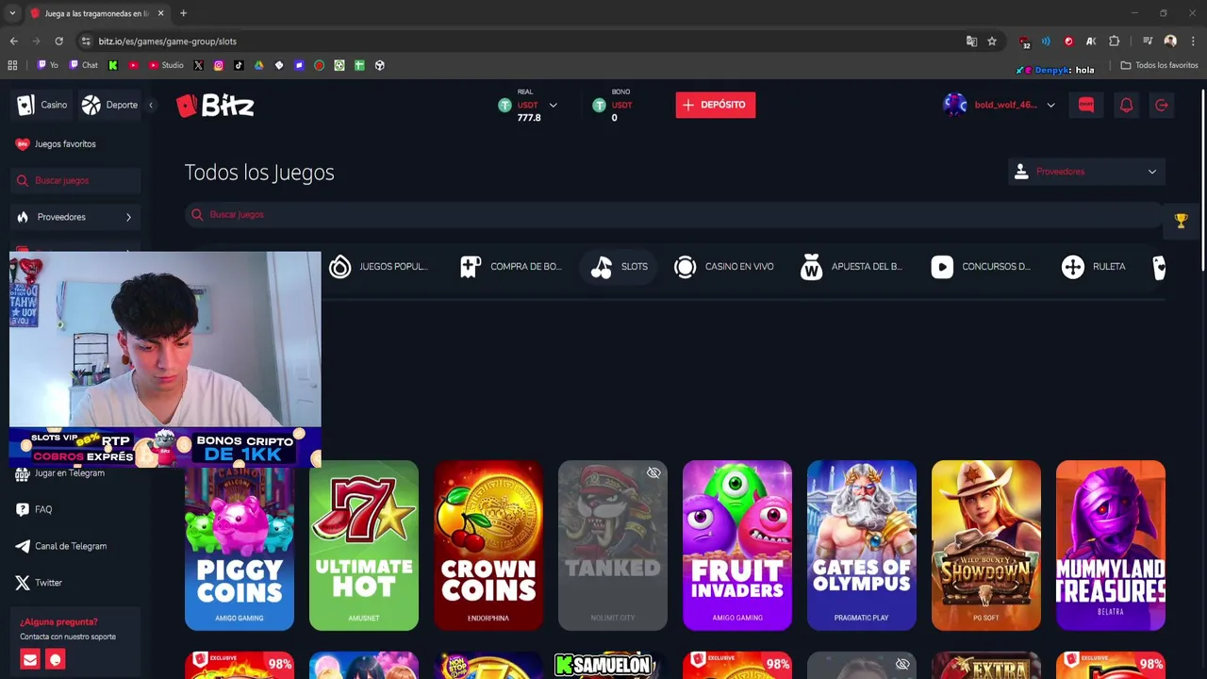Go back to the previous page
Screen dimensions: 1207x679
click(14, 41)
